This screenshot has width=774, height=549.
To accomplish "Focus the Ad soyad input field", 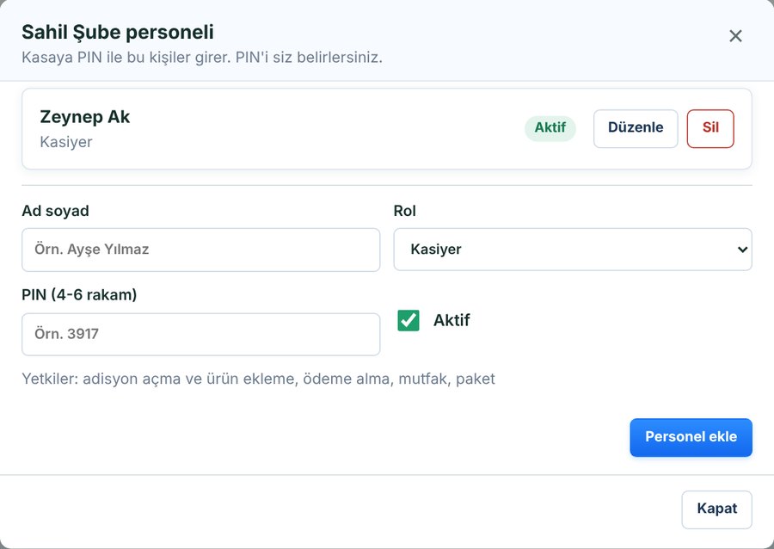I will [x=201, y=250].
